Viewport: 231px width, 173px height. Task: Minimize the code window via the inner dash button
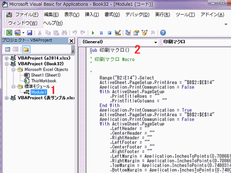[x=226, y=24]
